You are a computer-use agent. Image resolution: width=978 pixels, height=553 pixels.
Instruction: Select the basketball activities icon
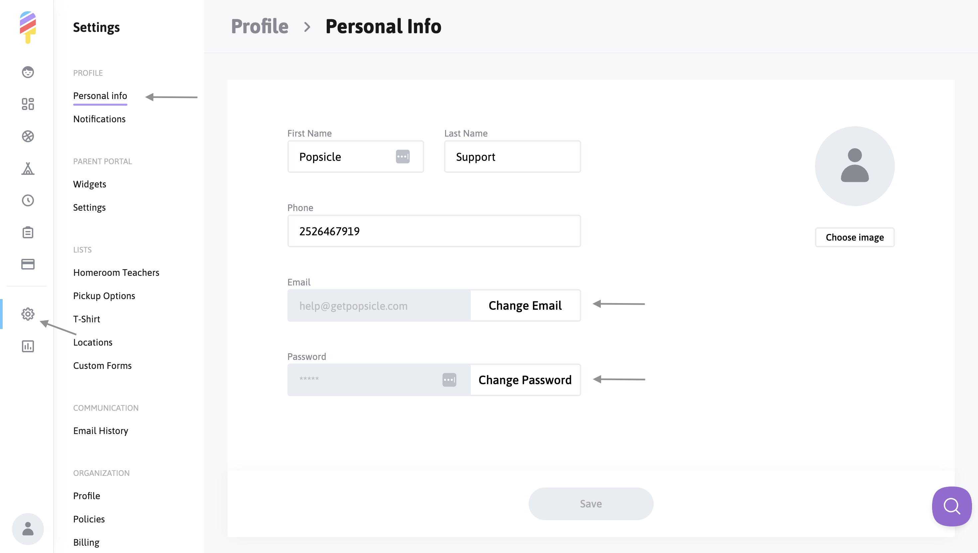coord(28,136)
